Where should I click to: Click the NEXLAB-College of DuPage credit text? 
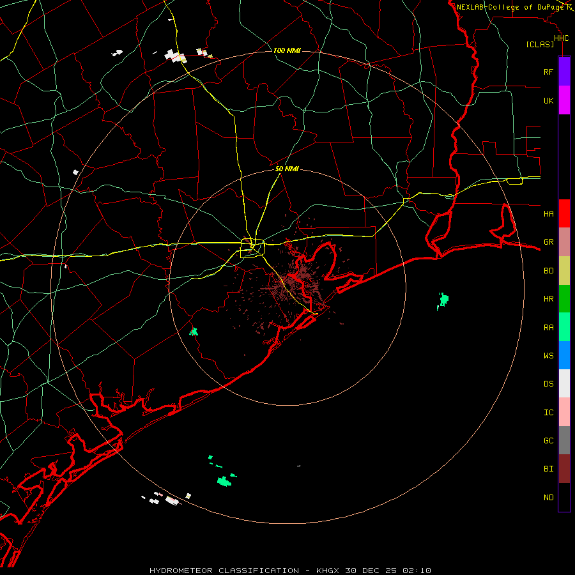(x=510, y=7)
